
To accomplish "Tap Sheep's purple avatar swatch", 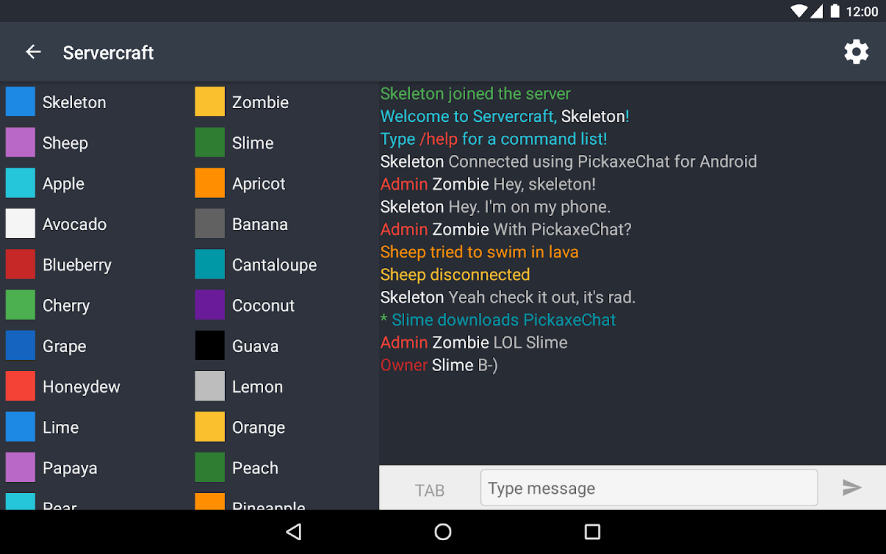I will [x=20, y=143].
